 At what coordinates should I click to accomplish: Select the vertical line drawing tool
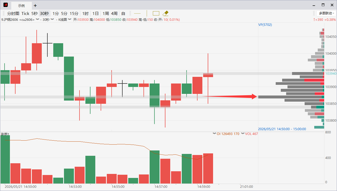(147, 13)
